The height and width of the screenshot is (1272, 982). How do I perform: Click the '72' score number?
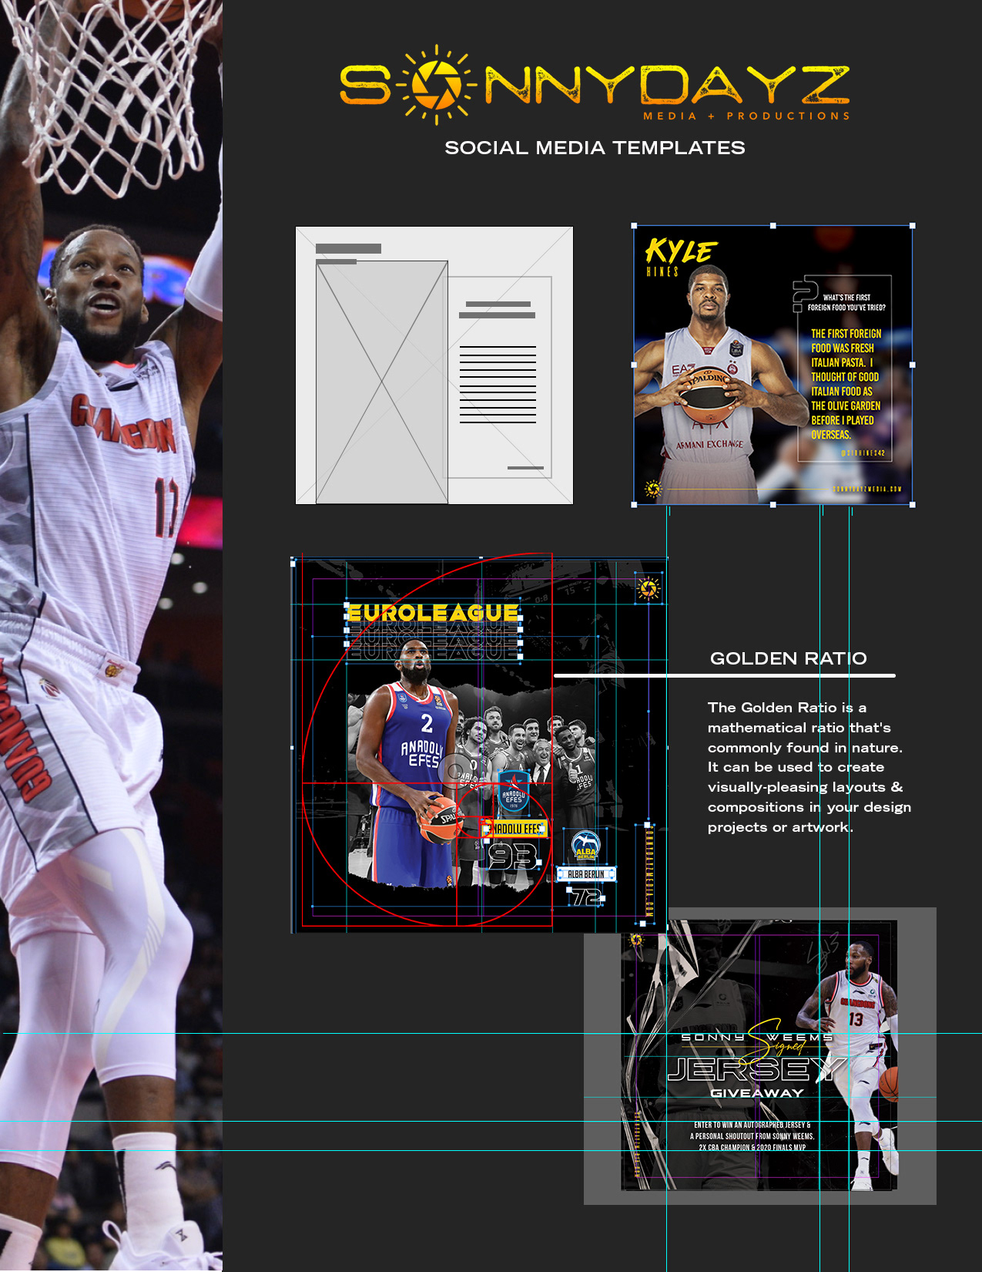coord(587,897)
